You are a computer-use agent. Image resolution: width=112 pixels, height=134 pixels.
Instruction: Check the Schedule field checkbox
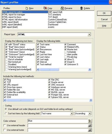(65, 52)
